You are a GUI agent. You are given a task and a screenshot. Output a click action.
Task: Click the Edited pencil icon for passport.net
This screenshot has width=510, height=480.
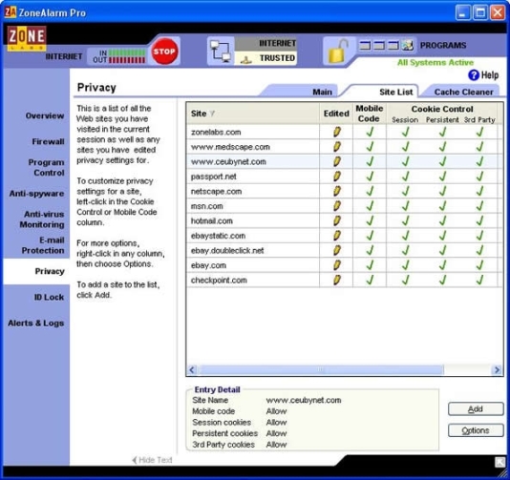(336, 177)
